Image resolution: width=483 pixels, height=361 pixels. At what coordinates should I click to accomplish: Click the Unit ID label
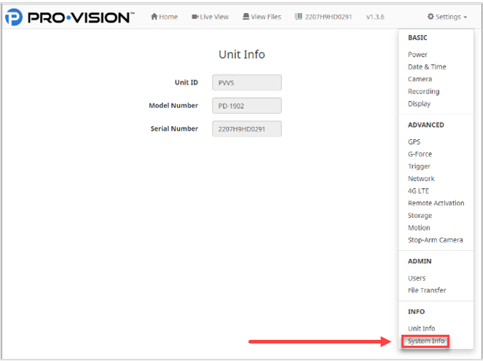(x=186, y=82)
